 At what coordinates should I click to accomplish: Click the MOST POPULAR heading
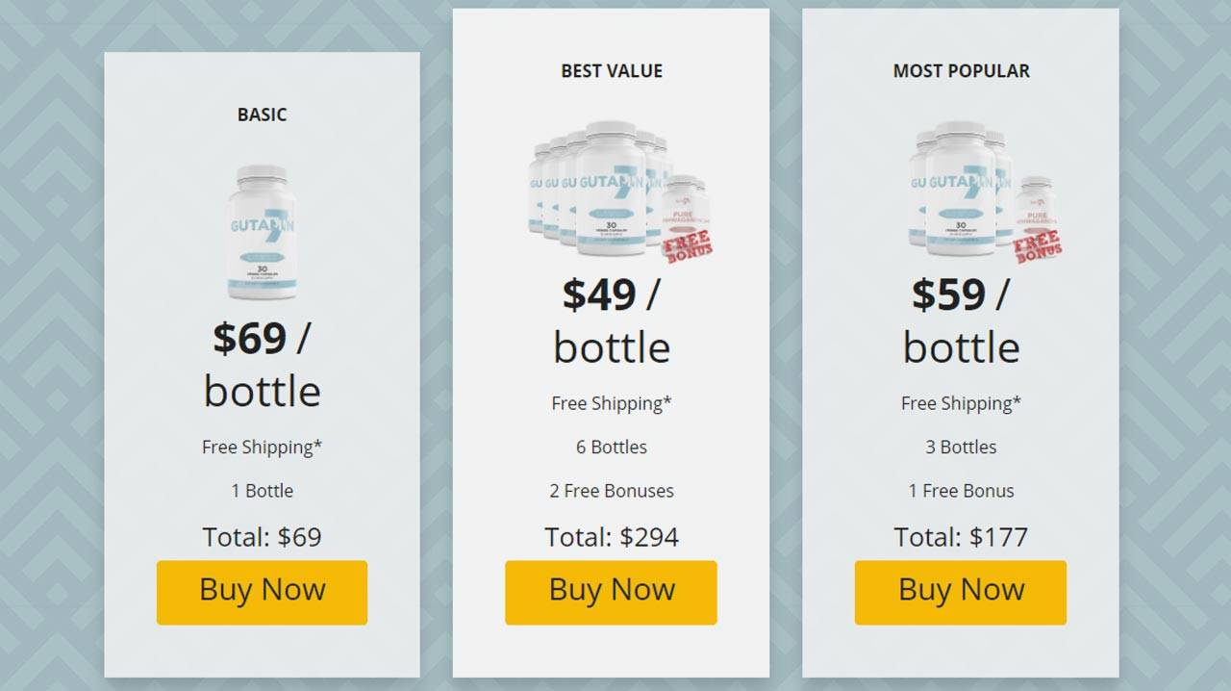tap(961, 71)
